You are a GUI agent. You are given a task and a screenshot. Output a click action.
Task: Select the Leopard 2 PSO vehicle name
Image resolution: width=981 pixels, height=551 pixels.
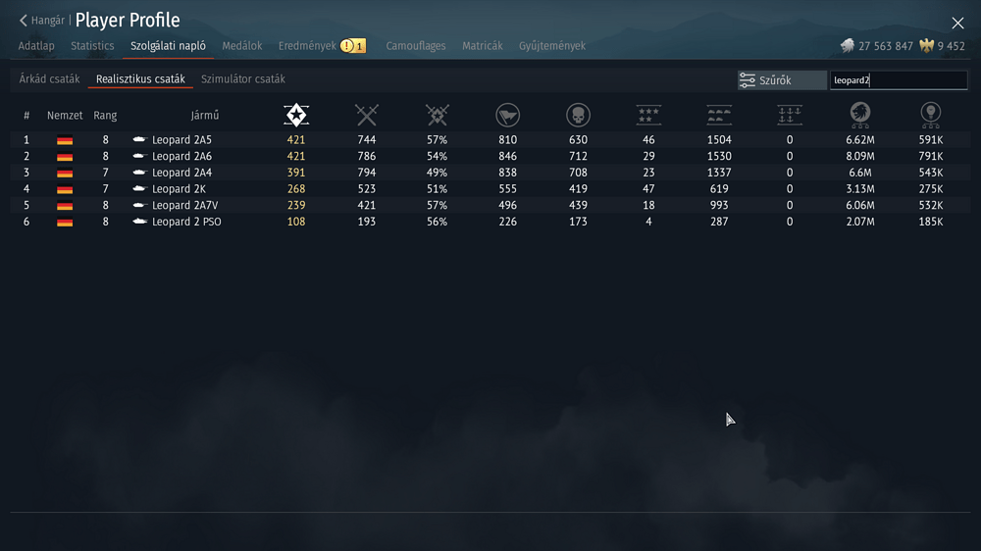pos(186,222)
